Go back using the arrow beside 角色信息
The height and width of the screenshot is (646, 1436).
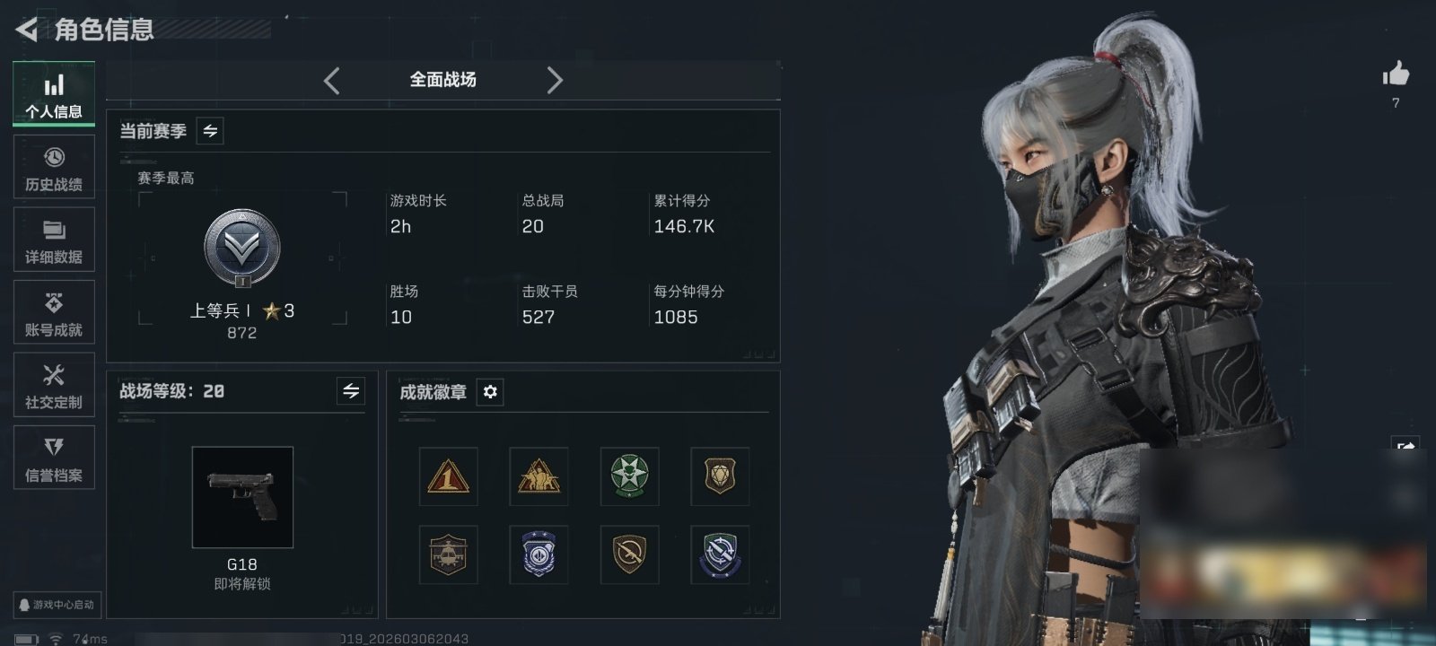(x=27, y=30)
